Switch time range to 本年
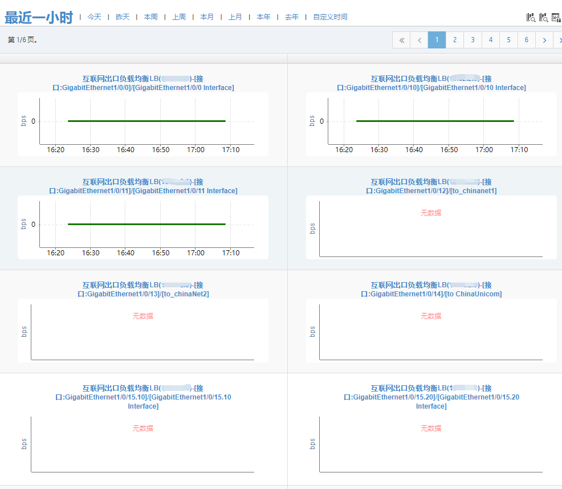562x489 pixels. click(263, 17)
